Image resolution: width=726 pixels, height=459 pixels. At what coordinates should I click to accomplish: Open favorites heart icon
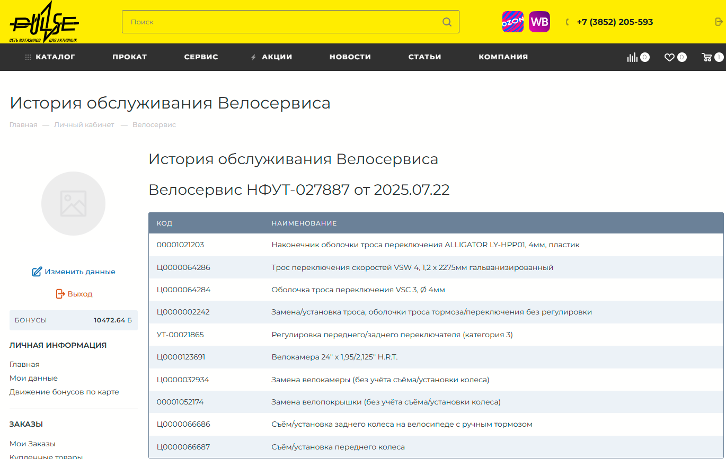(670, 57)
